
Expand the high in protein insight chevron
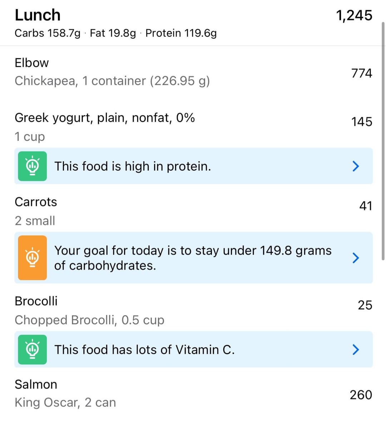click(356, 166)
